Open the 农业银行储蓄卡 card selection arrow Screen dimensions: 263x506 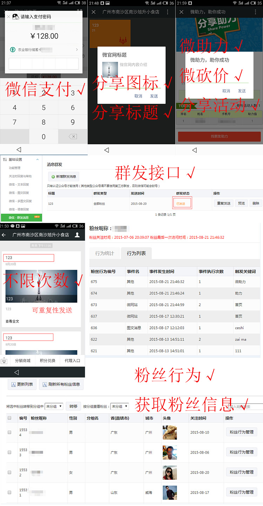click(x=77, y=50)
